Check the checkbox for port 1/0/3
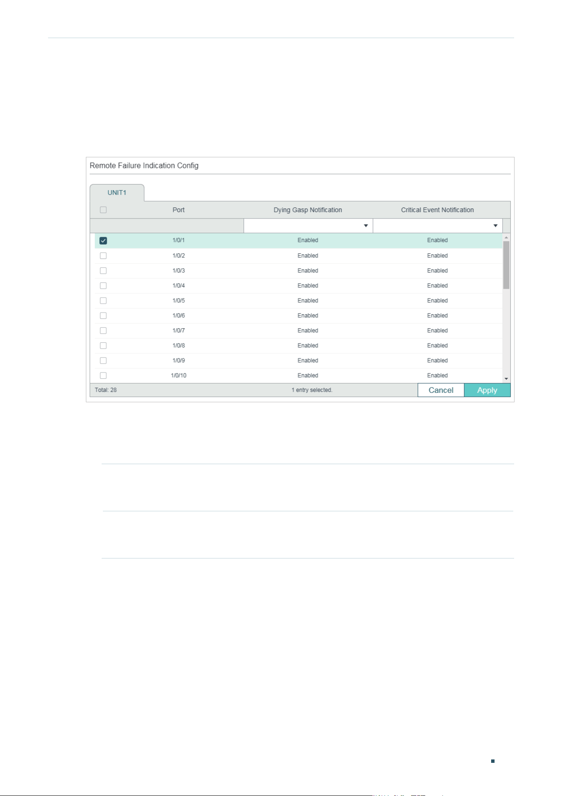 [x=103, y=271]
